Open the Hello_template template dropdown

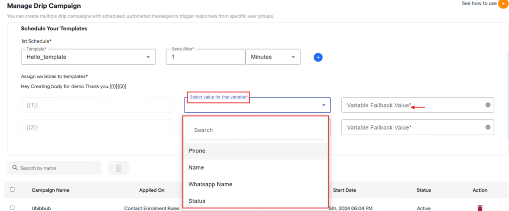pyautogui.click(x=148, y=57)
